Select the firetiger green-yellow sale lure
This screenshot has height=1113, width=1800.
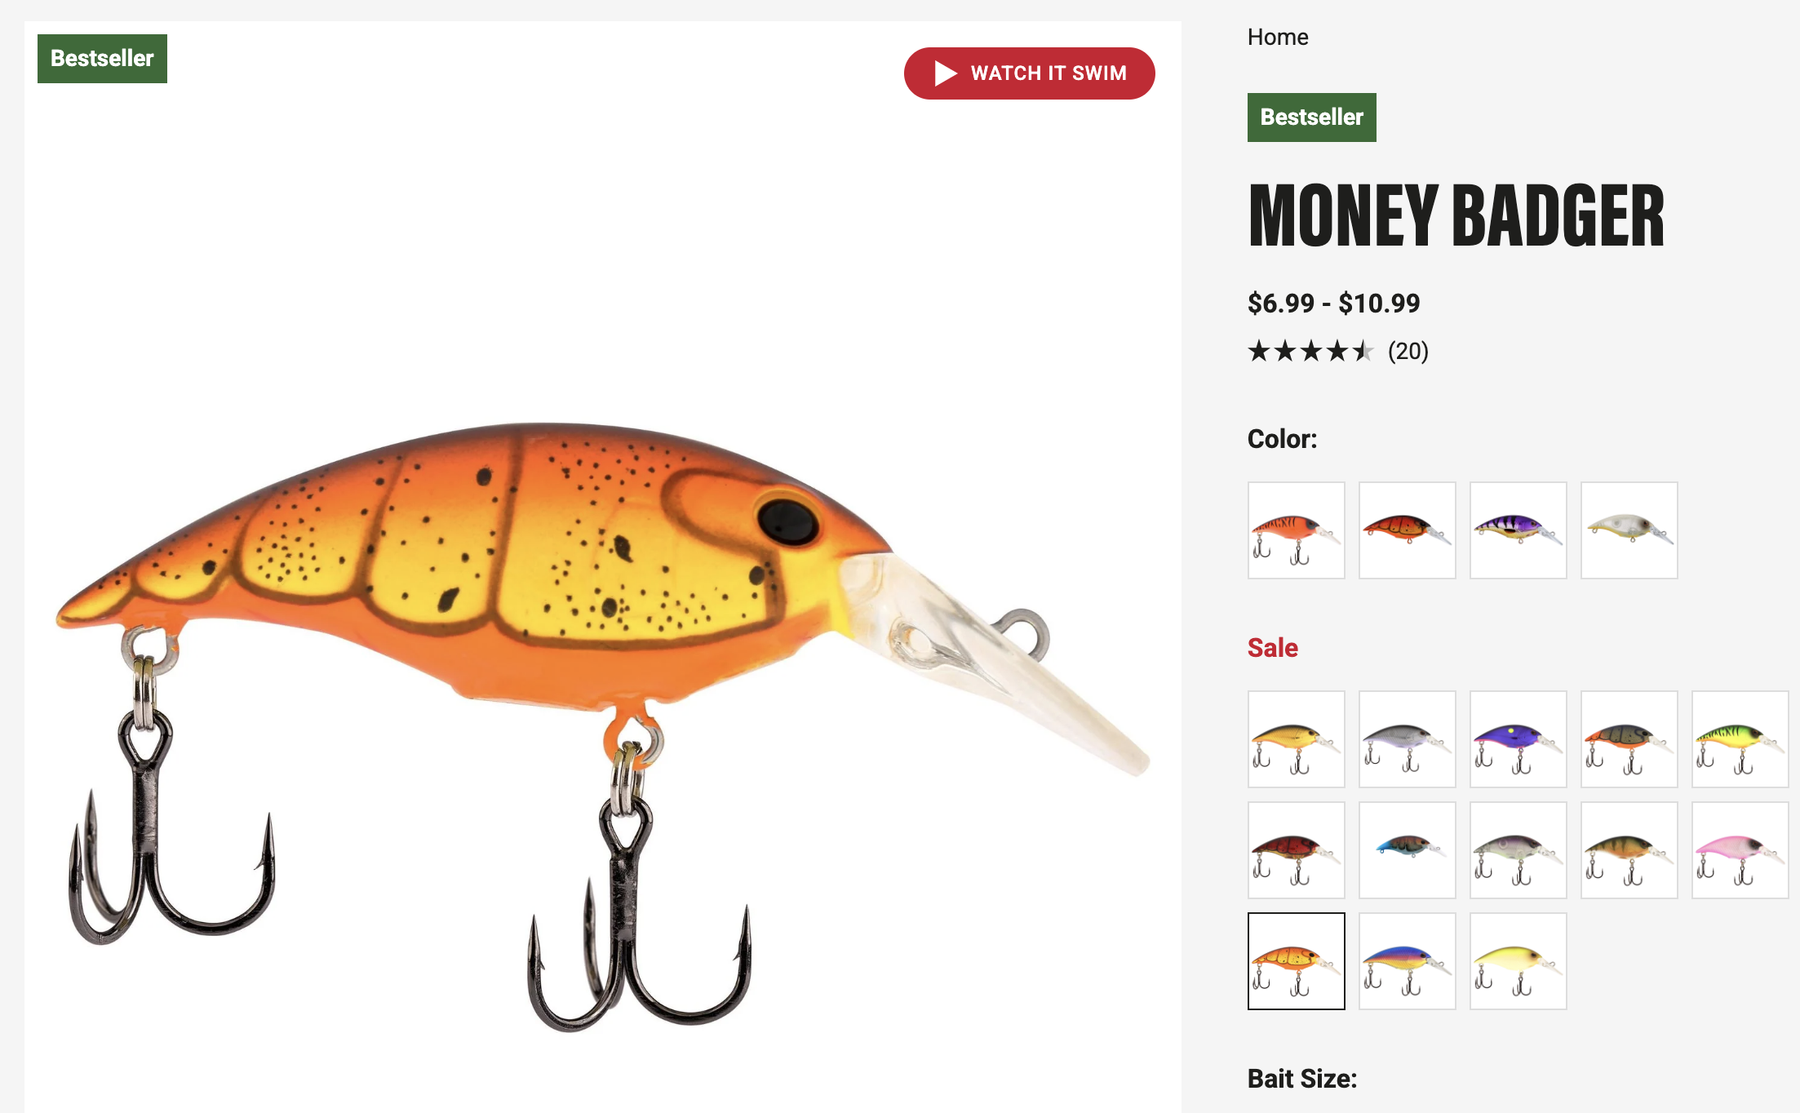(1740, 739)
